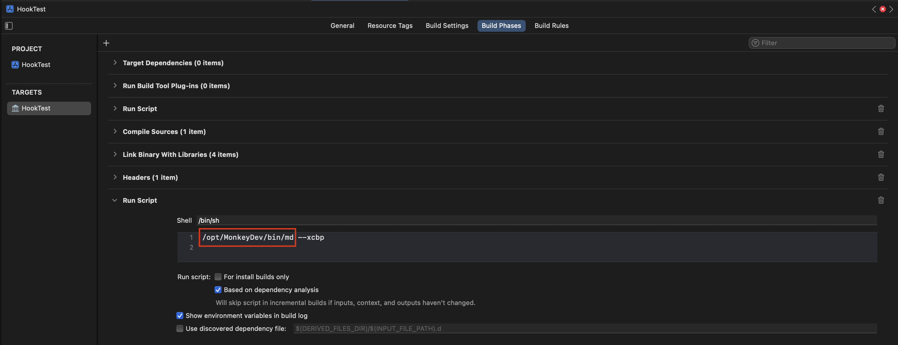Switch to the Build Settings tab
Viewport: 898px width, 345px height.
[447, 26]
